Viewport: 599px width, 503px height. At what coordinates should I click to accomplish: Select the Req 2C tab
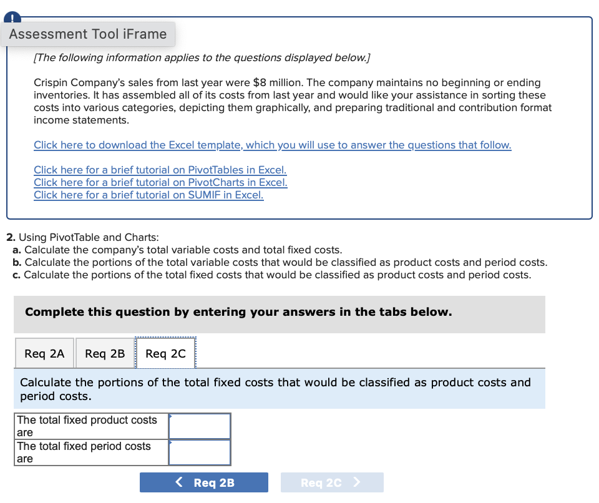(x=165, y=353)
